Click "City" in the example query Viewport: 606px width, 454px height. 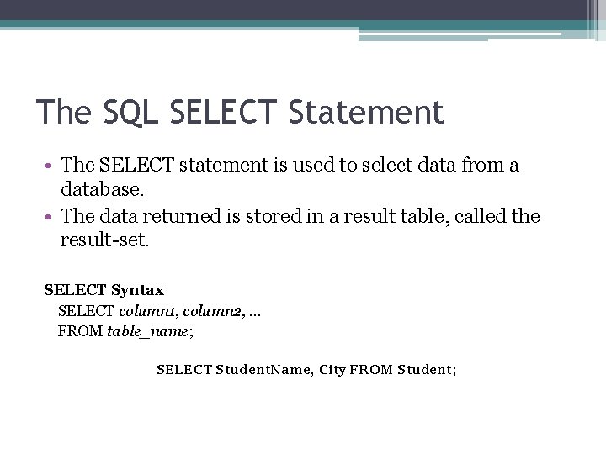tap(332, 370)
